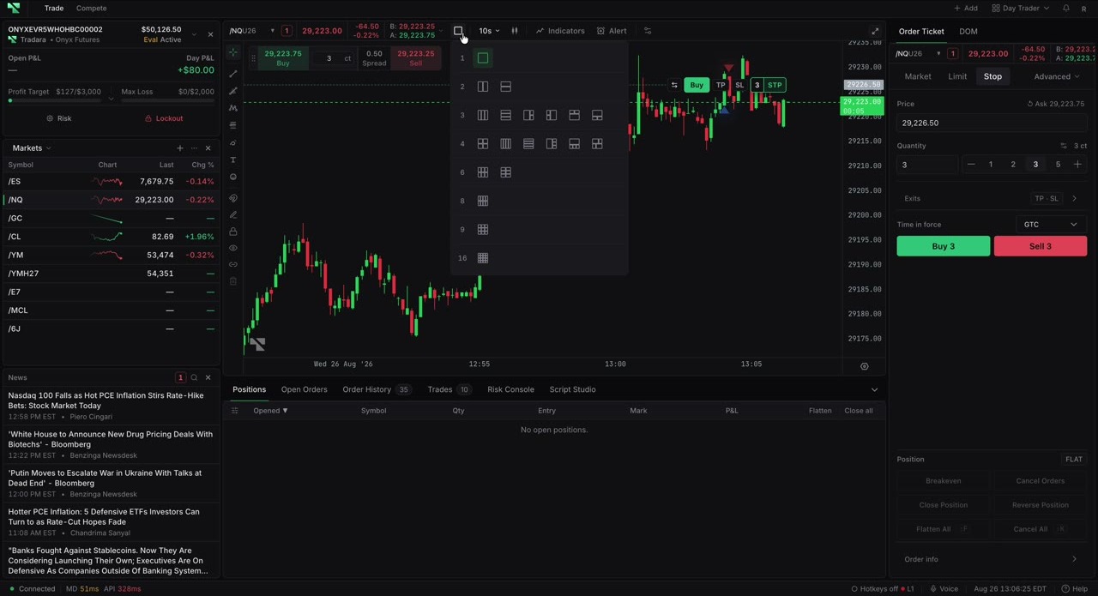Select the single chart layout

(x=483, y=58)
